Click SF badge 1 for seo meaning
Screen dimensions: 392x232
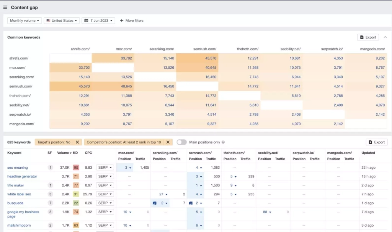(x=50, y=168)
